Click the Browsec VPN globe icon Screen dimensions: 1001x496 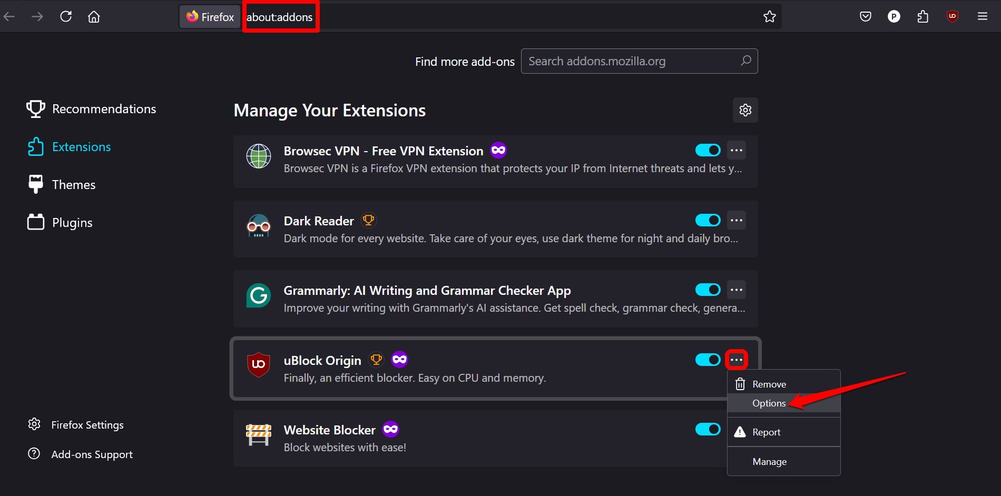click(x=259, y=156)
